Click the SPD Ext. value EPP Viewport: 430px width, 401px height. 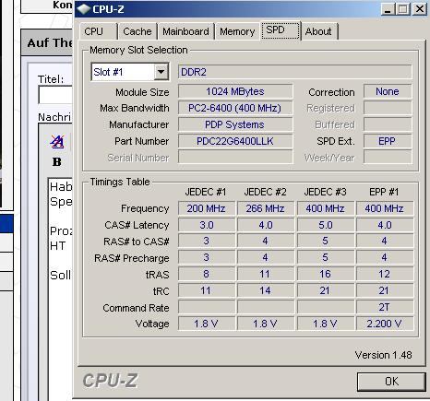(x=388, y=141)
